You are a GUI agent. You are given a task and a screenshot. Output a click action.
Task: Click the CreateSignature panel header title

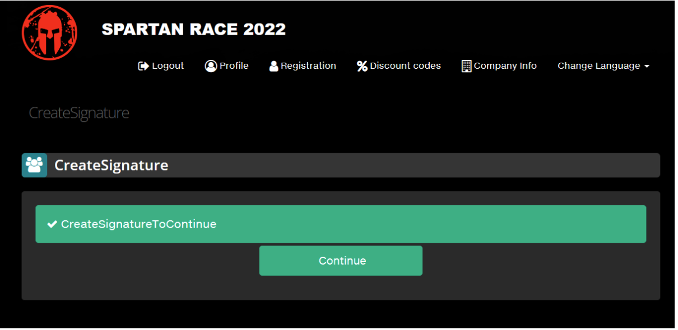tap(111, 166)
